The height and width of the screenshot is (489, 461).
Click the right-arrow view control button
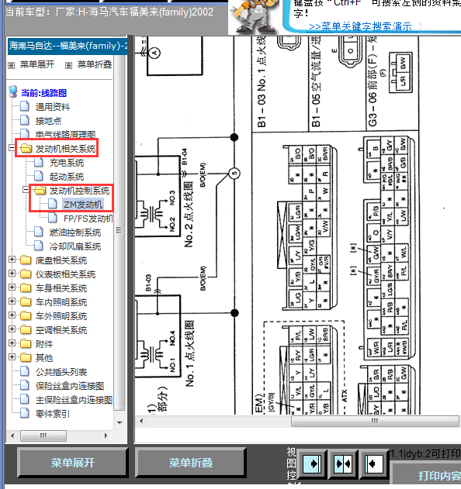tap(311, 463)
